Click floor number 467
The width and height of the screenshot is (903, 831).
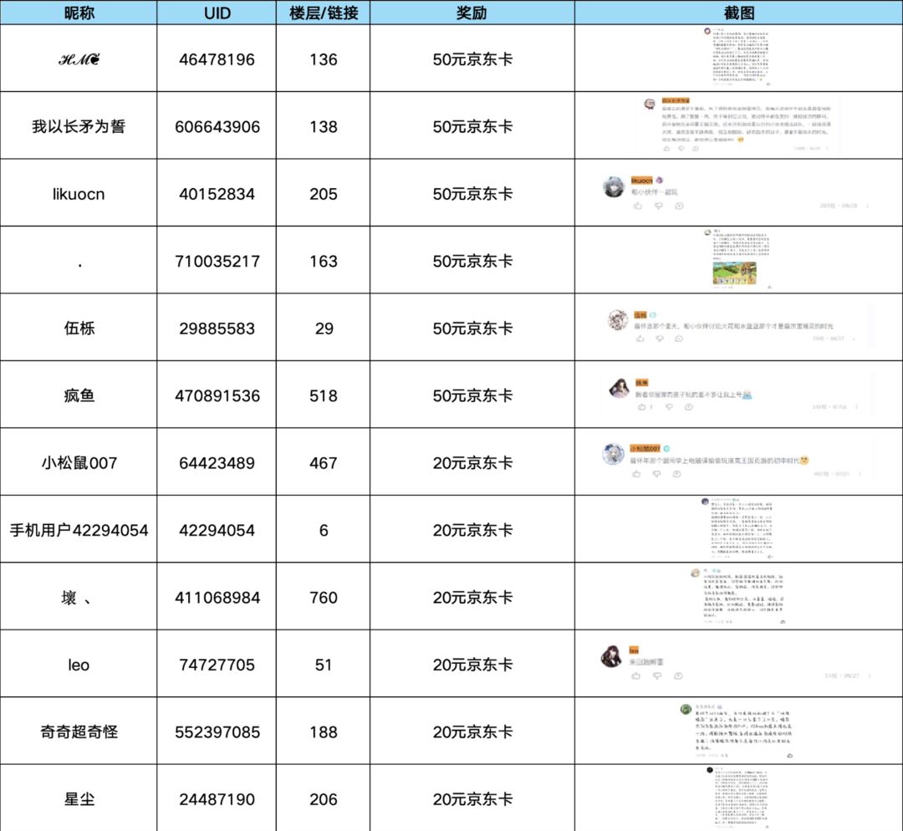(x=323, y=463)
